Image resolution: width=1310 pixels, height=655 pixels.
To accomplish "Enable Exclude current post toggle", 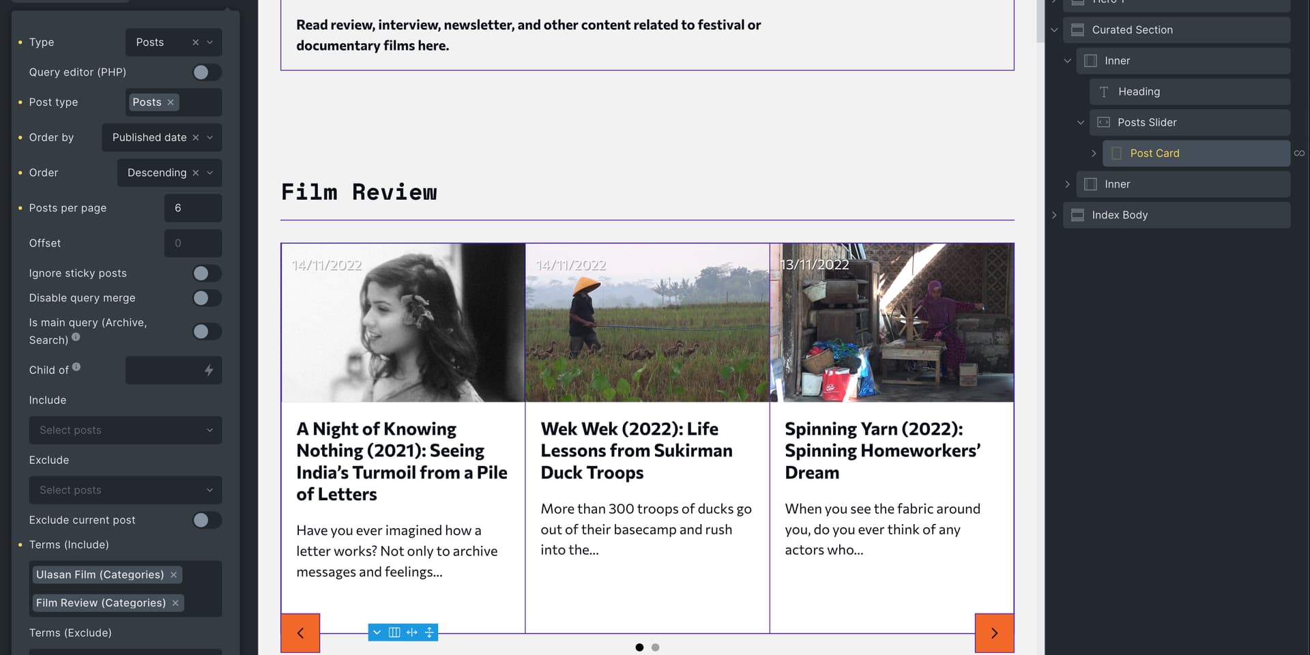I will tap(207, 521).
